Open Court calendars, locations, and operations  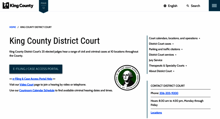coord(173,38)
